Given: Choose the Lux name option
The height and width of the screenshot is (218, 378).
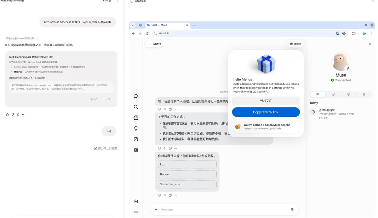Looking at the screenshot, I should pyautogui.click(x=187, y=164).
